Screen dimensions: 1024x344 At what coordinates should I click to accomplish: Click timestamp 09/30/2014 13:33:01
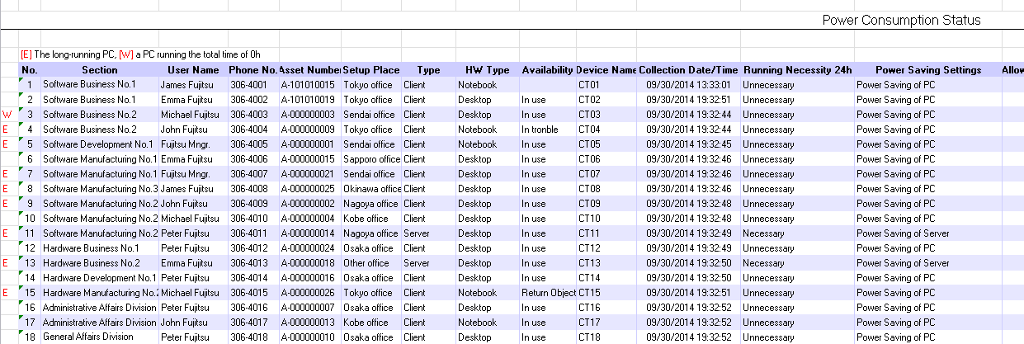click(689, 85)
